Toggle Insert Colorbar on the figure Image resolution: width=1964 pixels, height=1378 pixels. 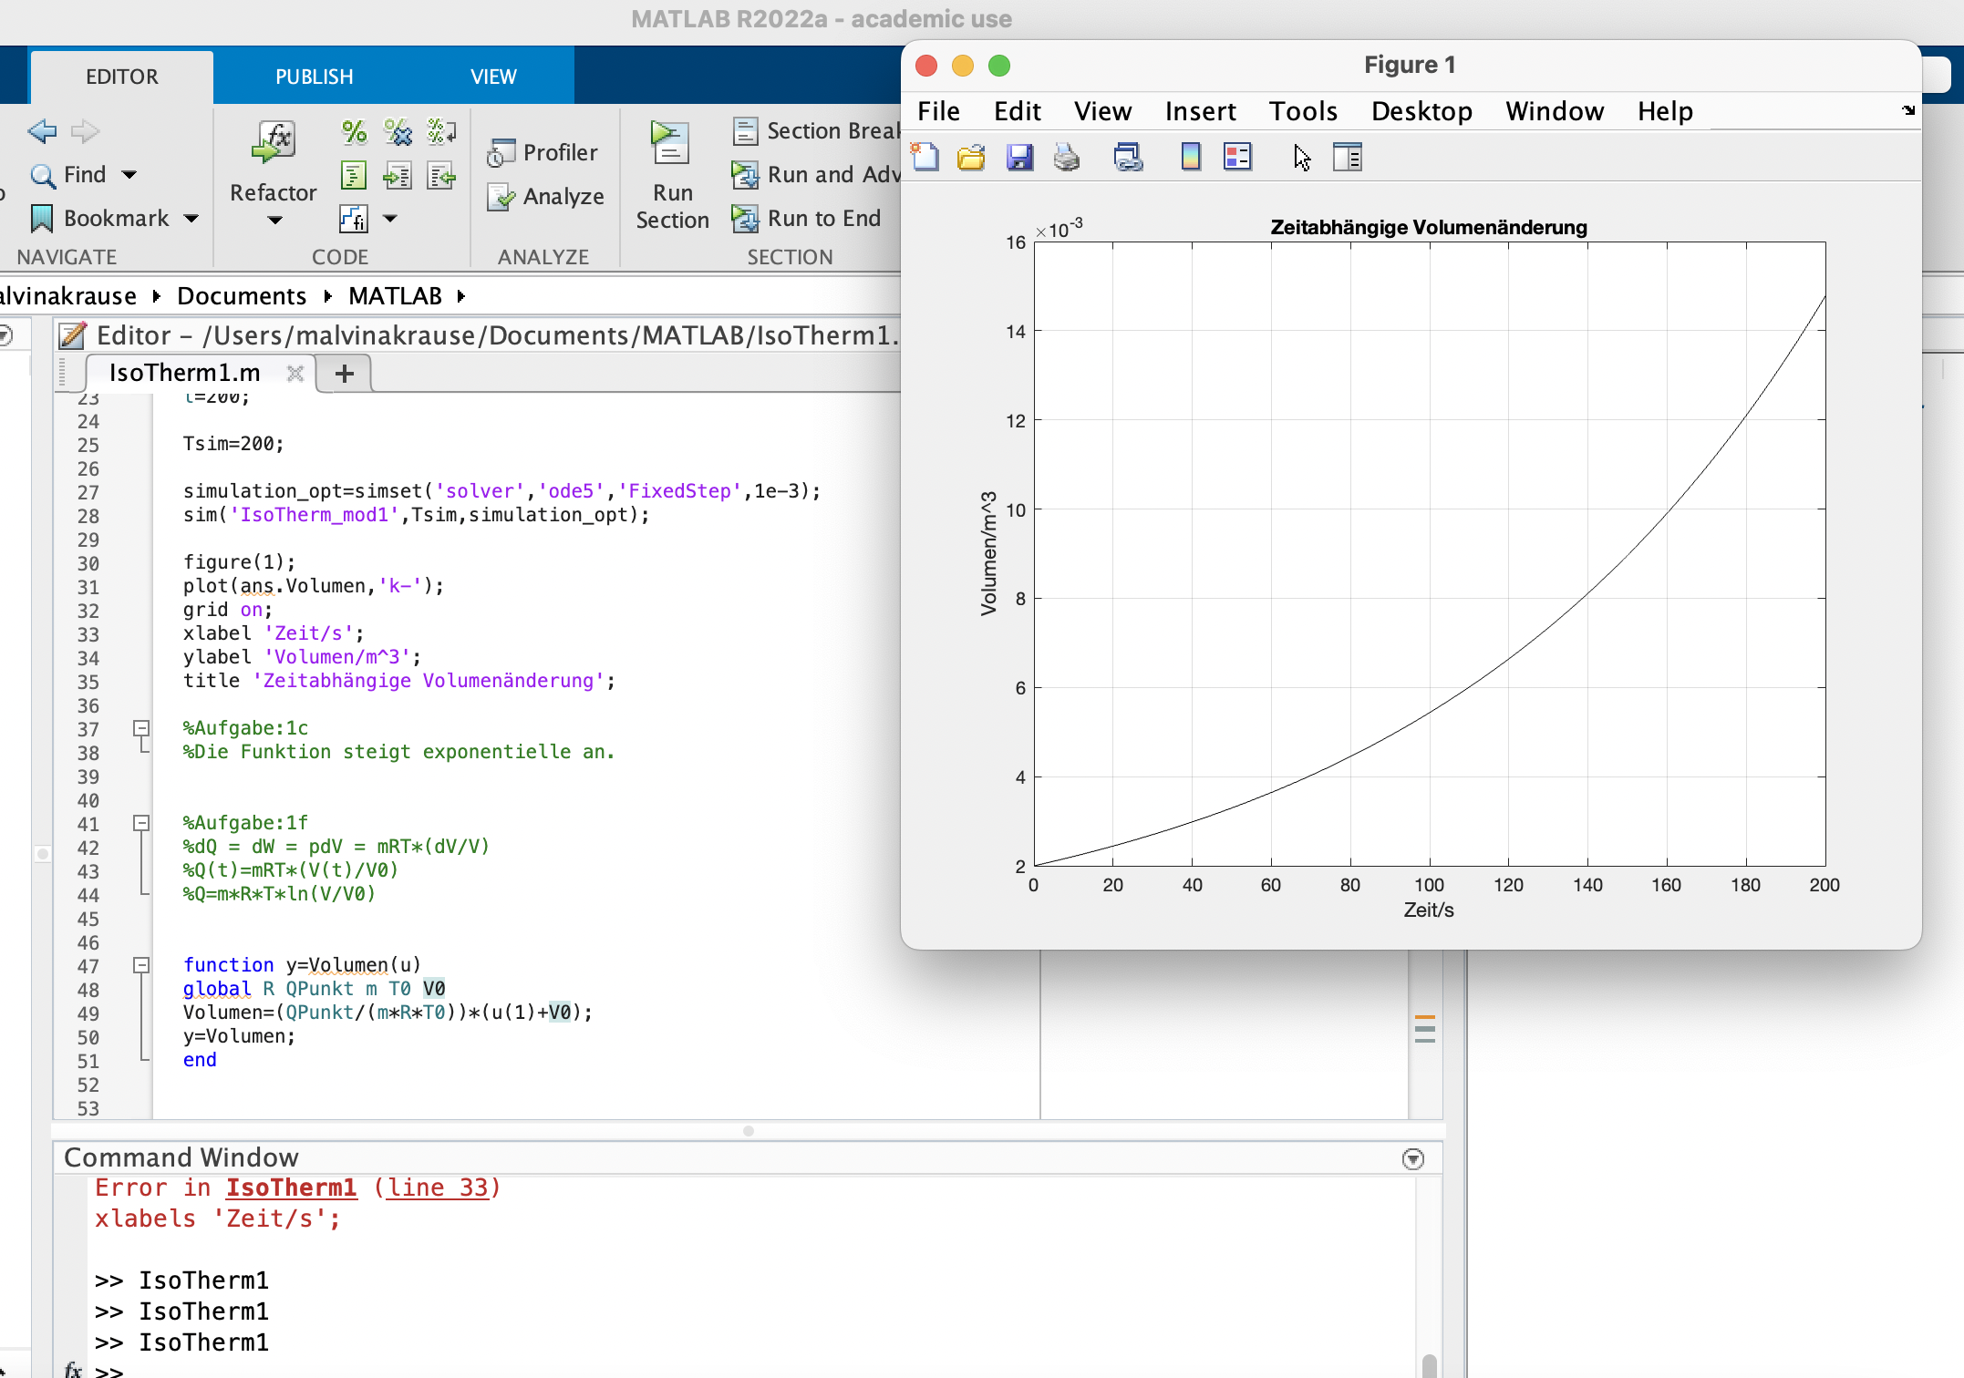1191,158
